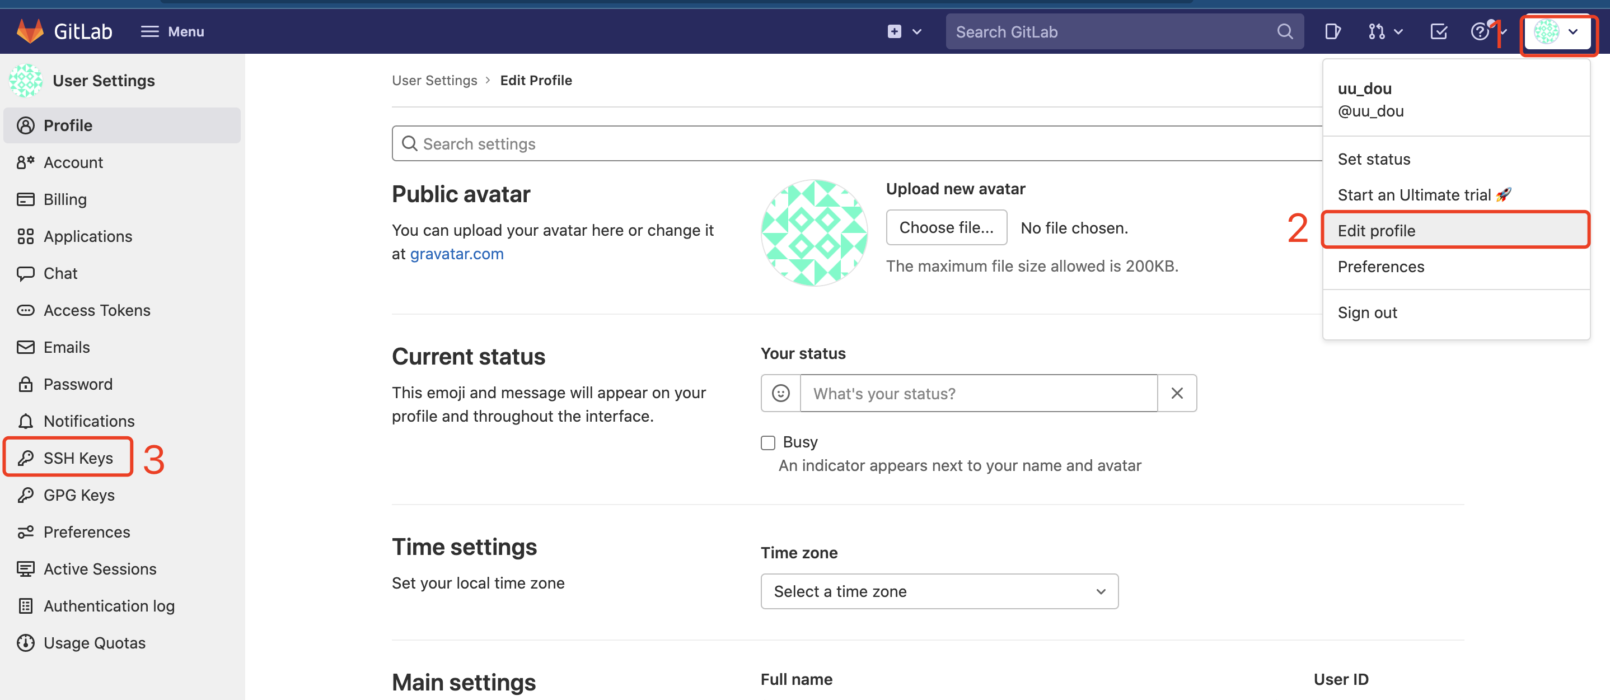Click the public avatar image
The width and height of the screenshot is (1610, 700).
[815, 232]
